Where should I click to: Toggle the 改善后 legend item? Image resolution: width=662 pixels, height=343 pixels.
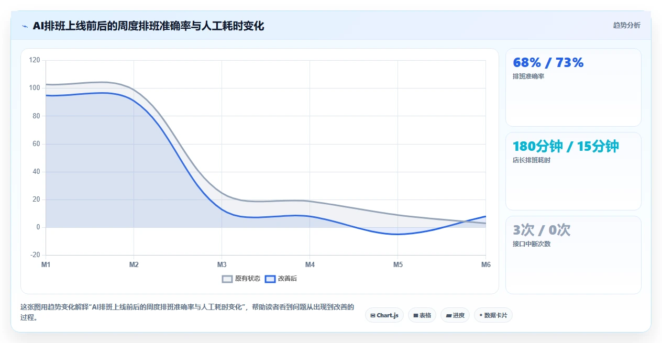pyautogui.click(x=281, y=279)
